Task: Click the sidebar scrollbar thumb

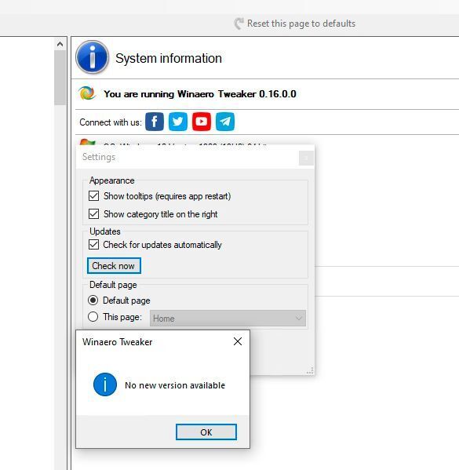Action: point(60,78)
